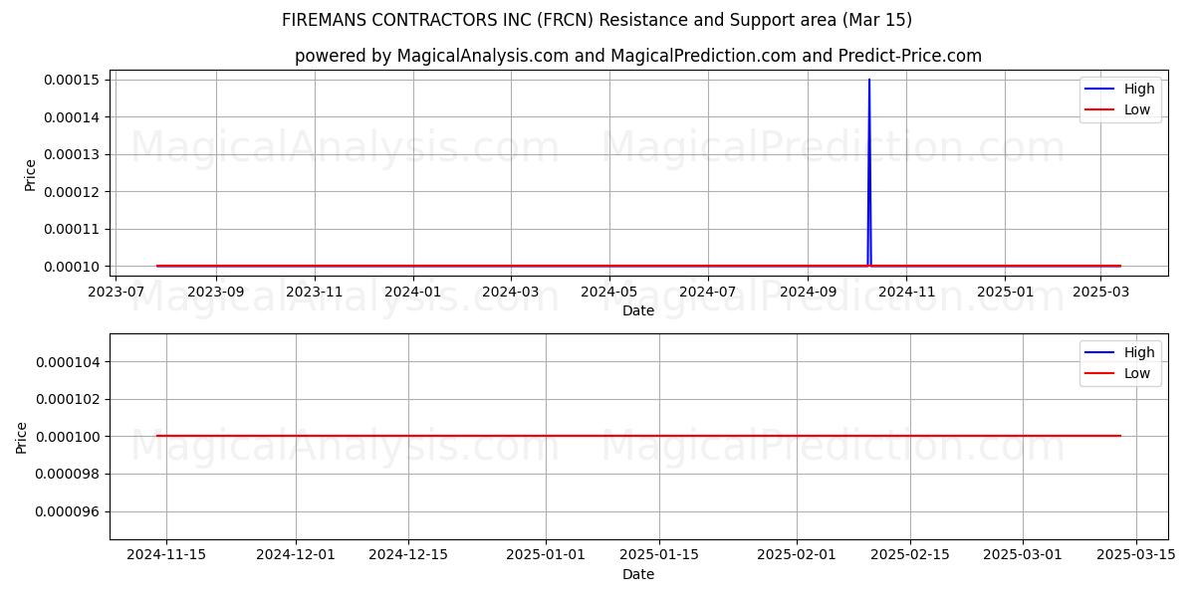
Task: Click the 2025-03 x-axis tick label
Action: 1100,292
